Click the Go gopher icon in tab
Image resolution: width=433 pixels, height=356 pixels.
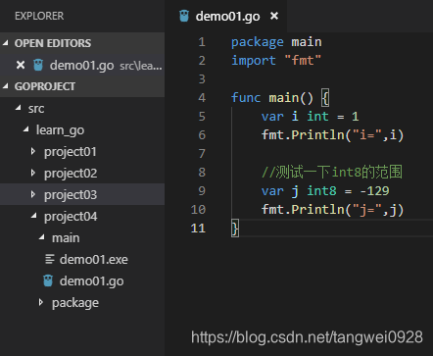(184, 16)
